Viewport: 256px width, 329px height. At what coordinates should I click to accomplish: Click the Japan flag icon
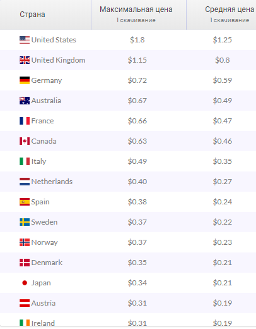coord(25,283)
